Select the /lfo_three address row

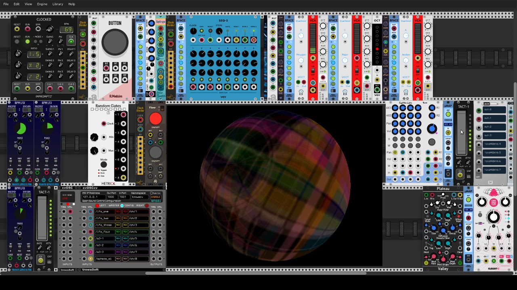[x=104, y=225]
